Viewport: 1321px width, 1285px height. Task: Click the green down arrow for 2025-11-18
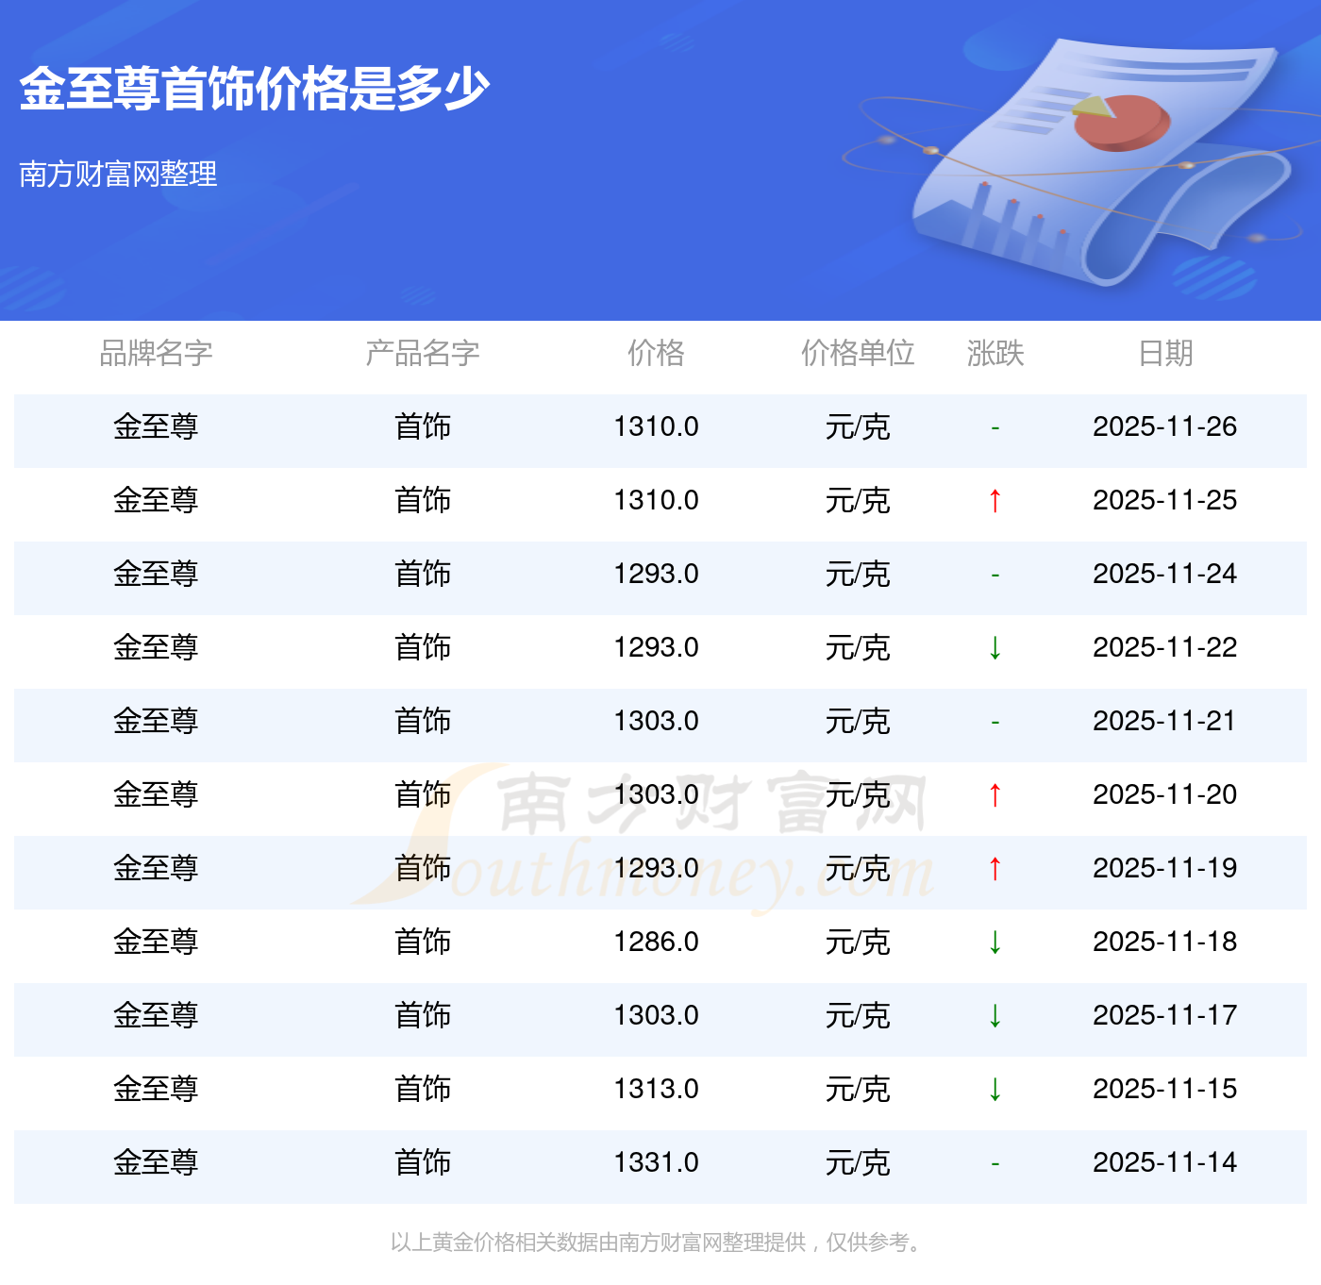[x=995, y=943]
